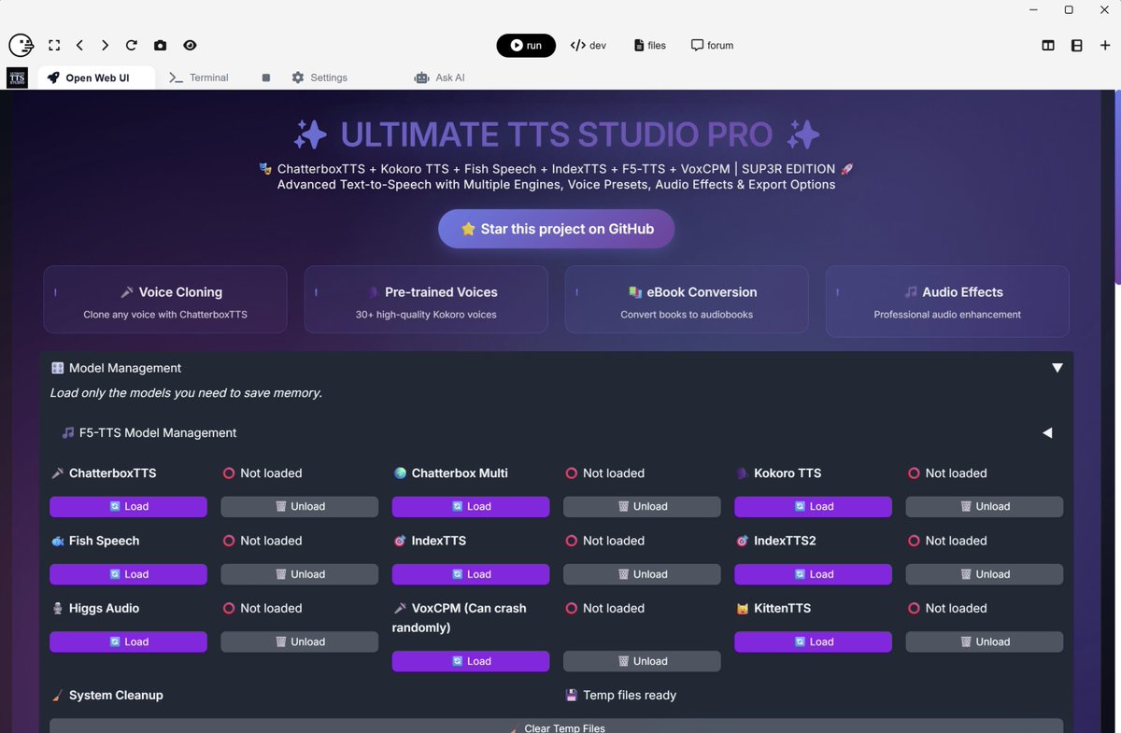Open the split columns layout icon
Screen dimensions: 1121x733
[x=1048, y=45]
